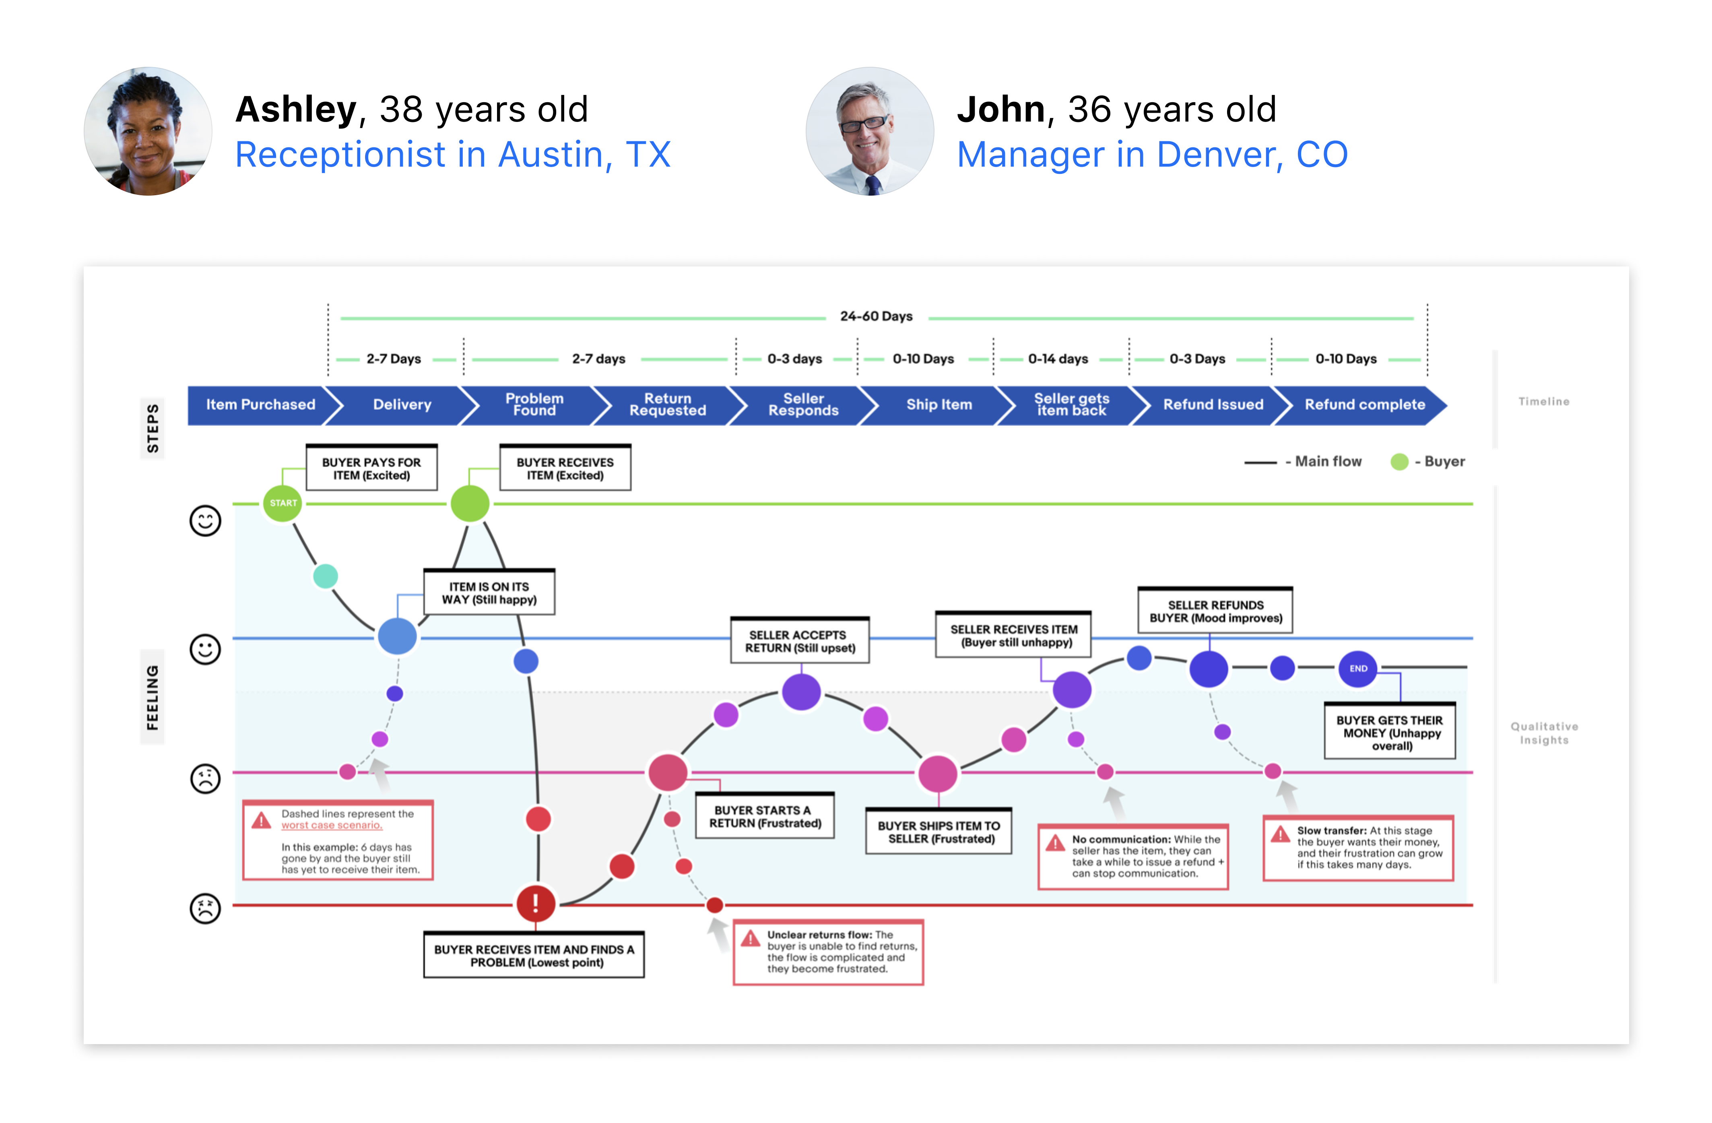
Task: Click the red exclamation lowest-point node
Action: [x=536, y=904]
